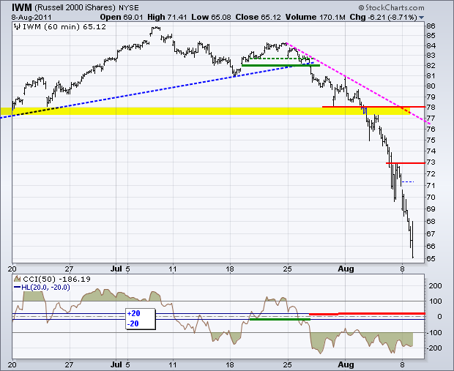This screenshot has height=371, width=454.
Task: Click the price bar icon before IWM (60 min)
Action: (18, 27)
